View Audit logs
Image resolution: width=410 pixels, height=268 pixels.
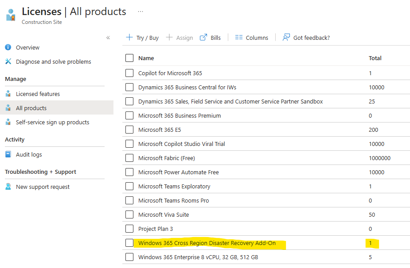(x=29, y=154)
